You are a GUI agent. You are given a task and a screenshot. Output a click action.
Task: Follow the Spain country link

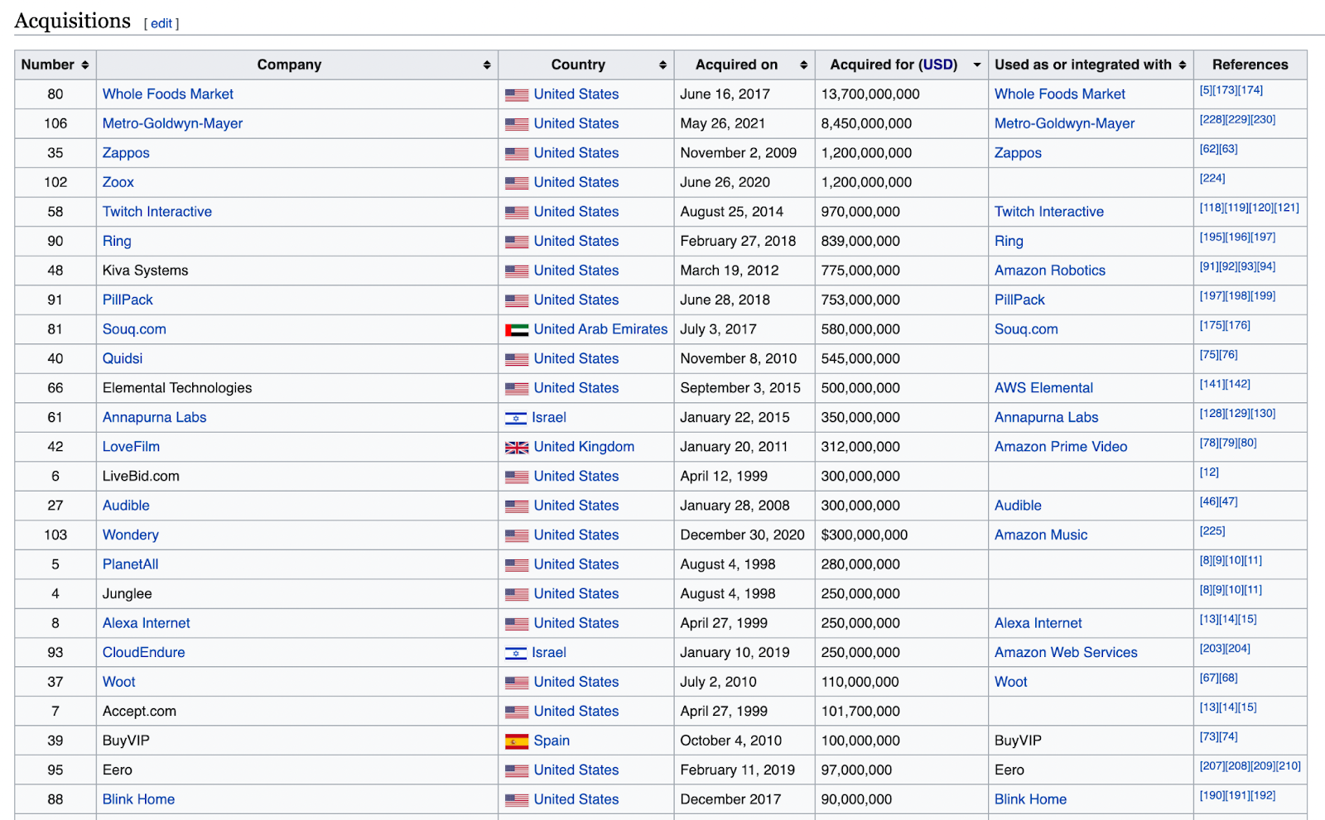click(552, 741)
